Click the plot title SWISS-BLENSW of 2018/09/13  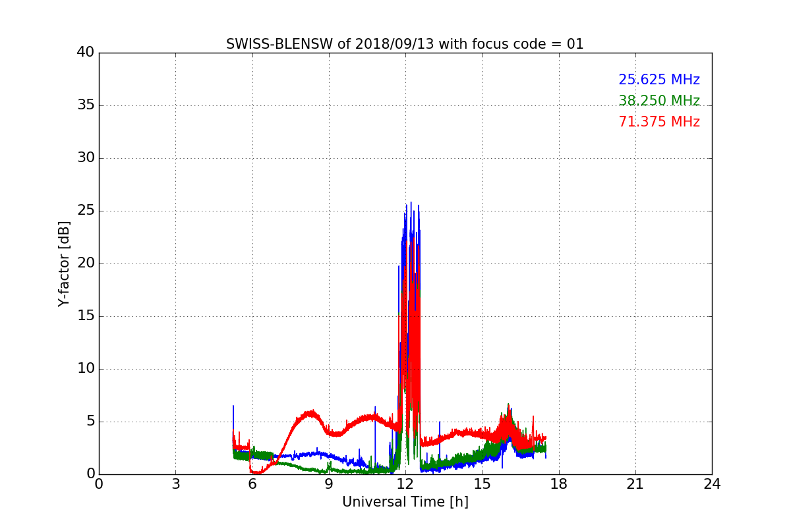[x=405, y=44]
